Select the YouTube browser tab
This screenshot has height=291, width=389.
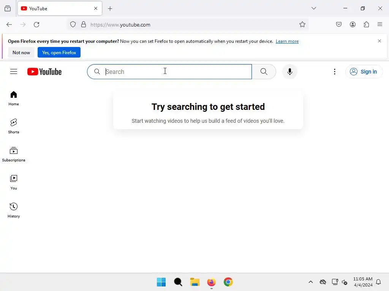(60, 8)
